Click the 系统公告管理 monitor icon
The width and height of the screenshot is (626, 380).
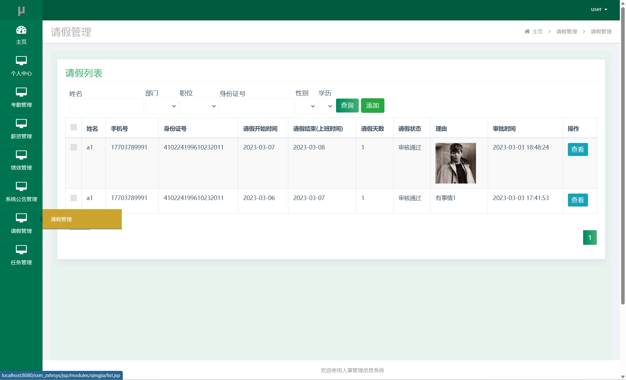(x=21, y=186)
